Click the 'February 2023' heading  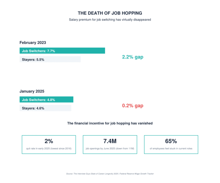33,43
